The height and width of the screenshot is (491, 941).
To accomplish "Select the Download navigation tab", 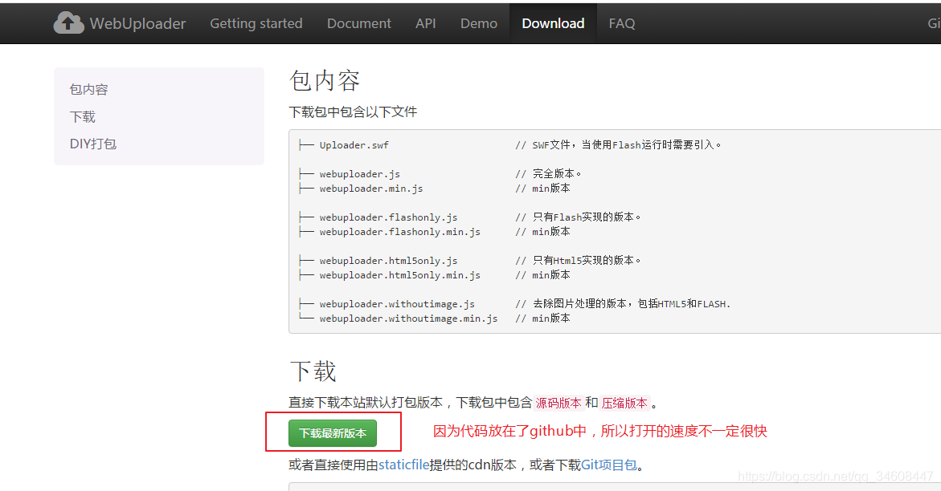I will pos(554,23).
